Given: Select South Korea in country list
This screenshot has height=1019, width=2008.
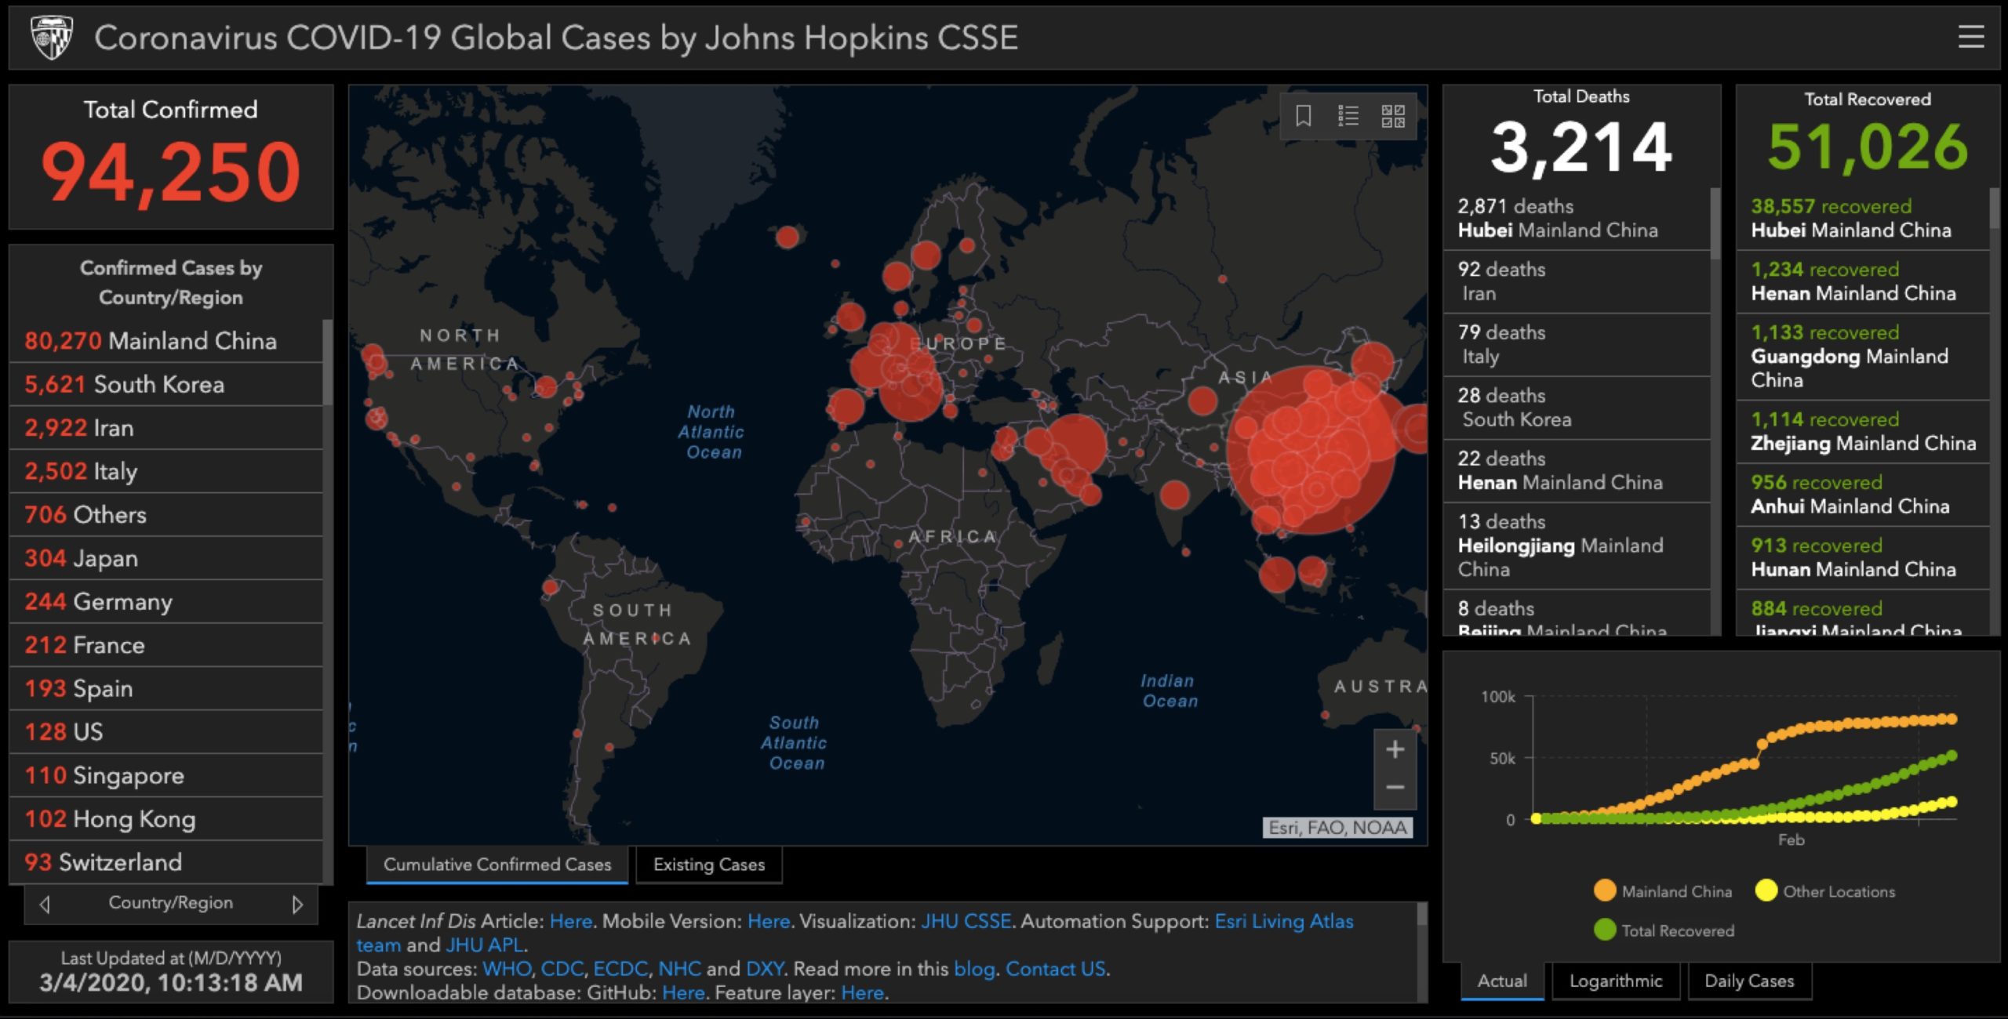Looking at the screenshot, I should [x=166, y=384].
